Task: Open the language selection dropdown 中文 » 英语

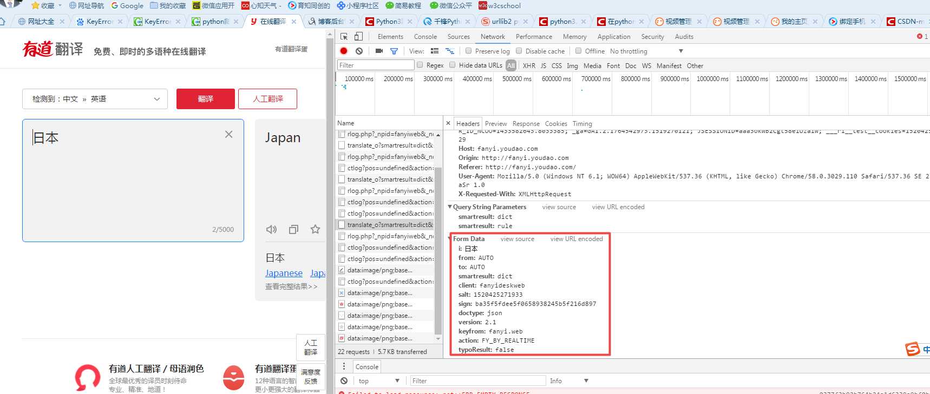Action: [x=95, y=99]
